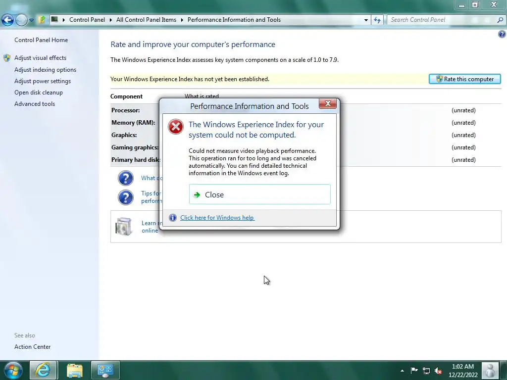Open Advanced tools link
This screenshot has width=507, height=380.
35,104
